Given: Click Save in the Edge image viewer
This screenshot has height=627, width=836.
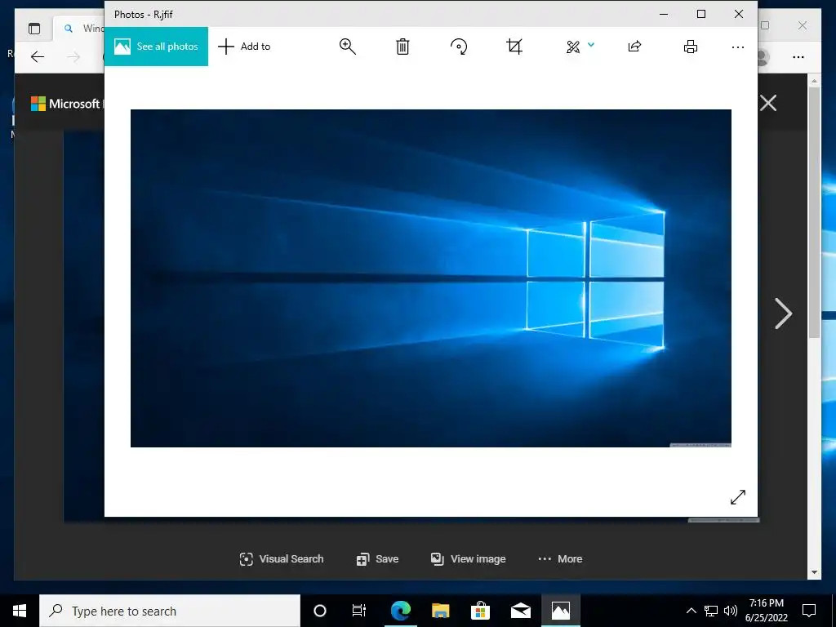Looking at the screenshot, I should pyautogui.click(x=377, y=558).
